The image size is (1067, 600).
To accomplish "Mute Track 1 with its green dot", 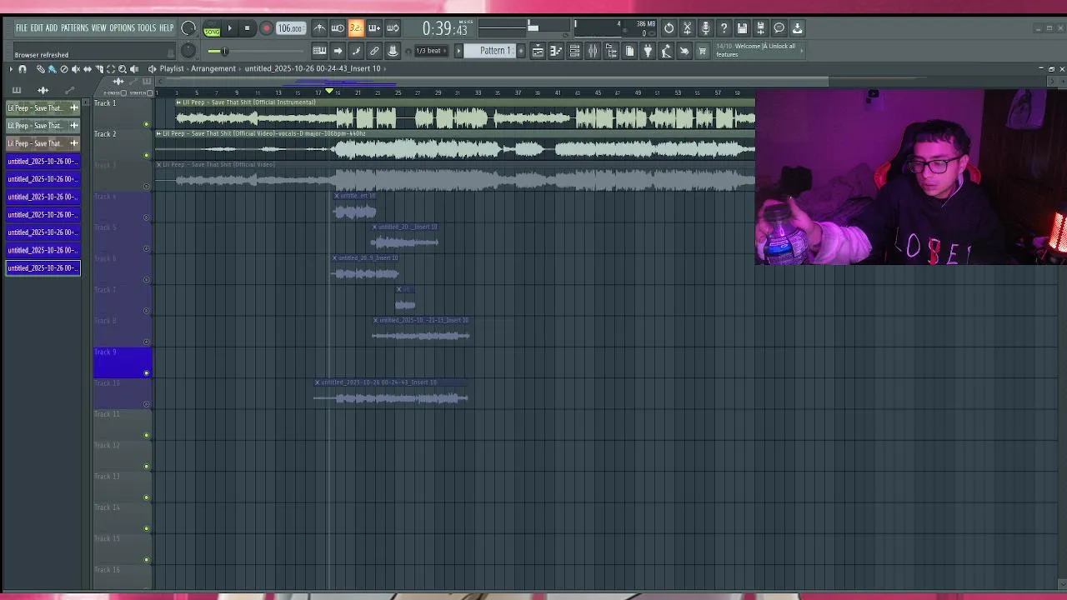I will pos(147,124).
